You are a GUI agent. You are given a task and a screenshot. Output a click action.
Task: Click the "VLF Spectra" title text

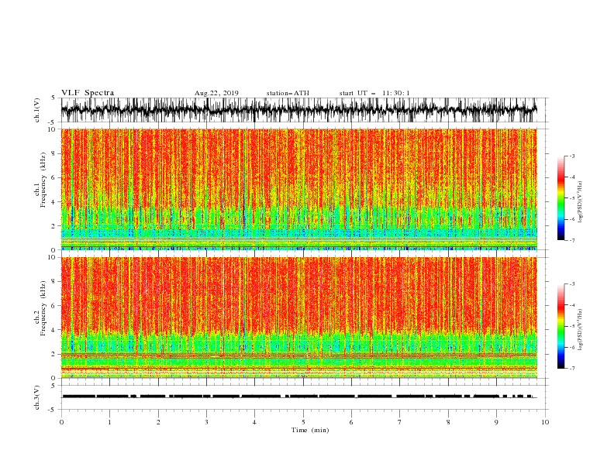coord(88,93)
